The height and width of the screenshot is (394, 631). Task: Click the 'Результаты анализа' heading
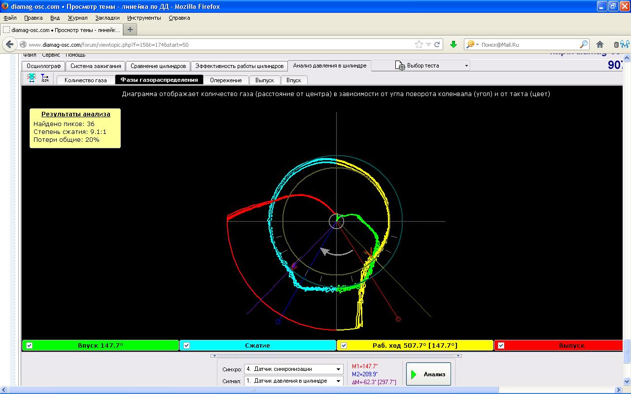[75, 114]
